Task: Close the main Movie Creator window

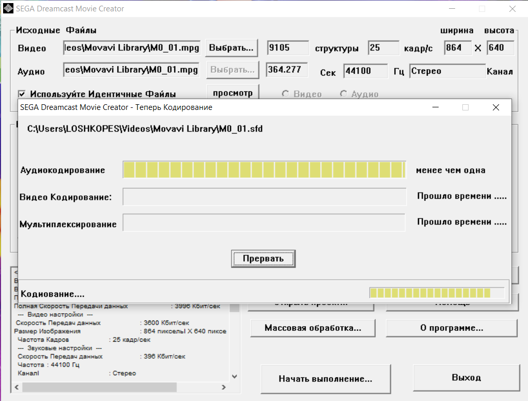Action: coord(512,9)
